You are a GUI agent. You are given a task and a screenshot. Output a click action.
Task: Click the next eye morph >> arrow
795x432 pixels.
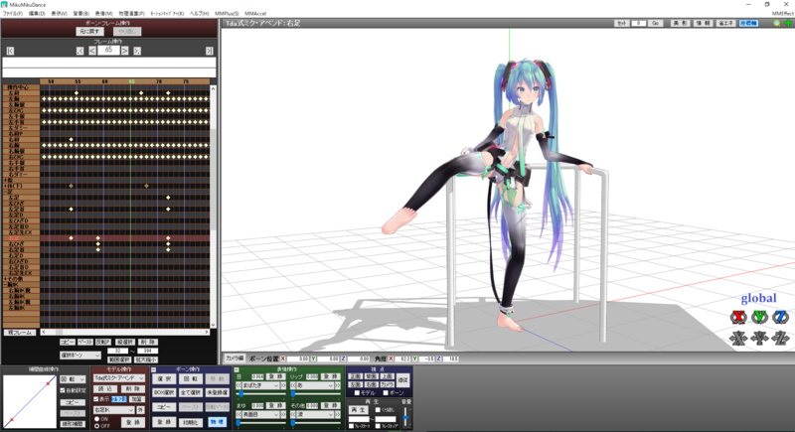coord(283,385)
